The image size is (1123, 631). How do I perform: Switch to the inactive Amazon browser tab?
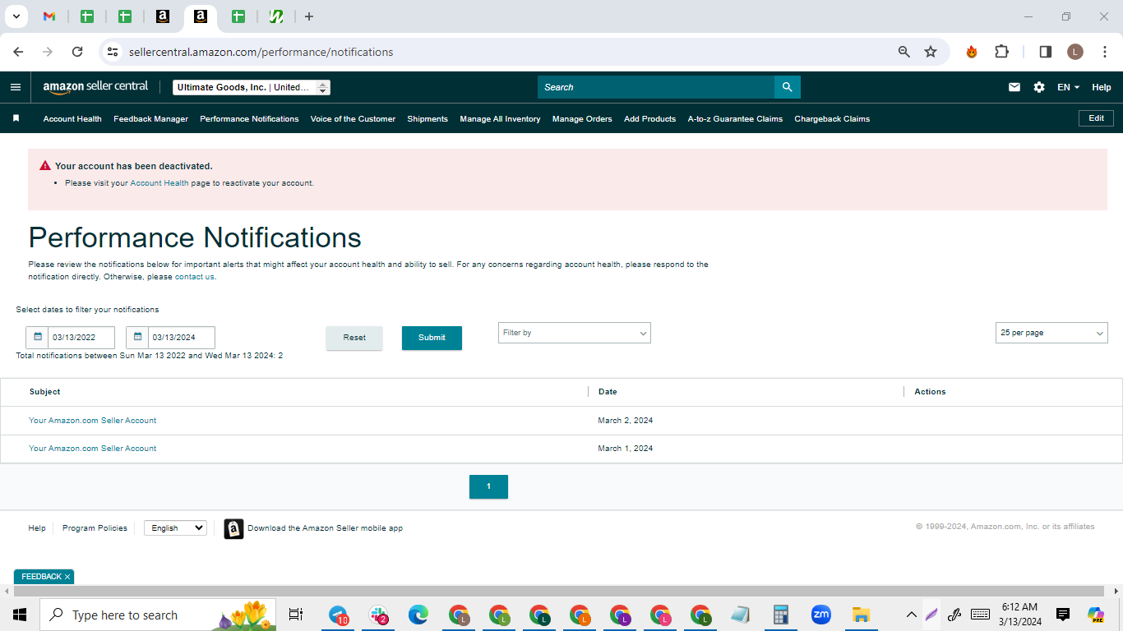click(x=163, y=16)
